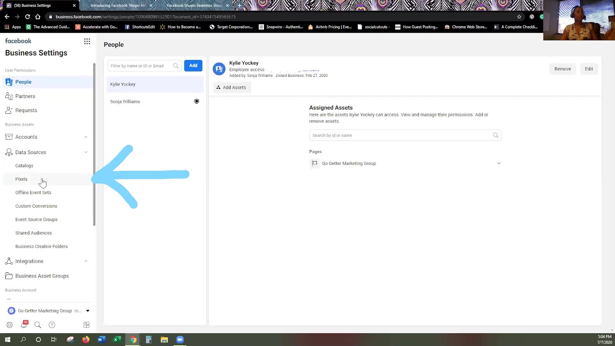Open Windows Start menu
615x346 pixels.
[x=8, y=339]
